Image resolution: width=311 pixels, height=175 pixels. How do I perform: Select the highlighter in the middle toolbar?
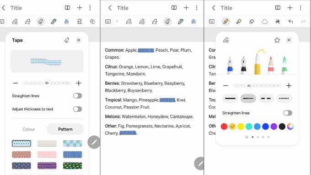point(181,22)
